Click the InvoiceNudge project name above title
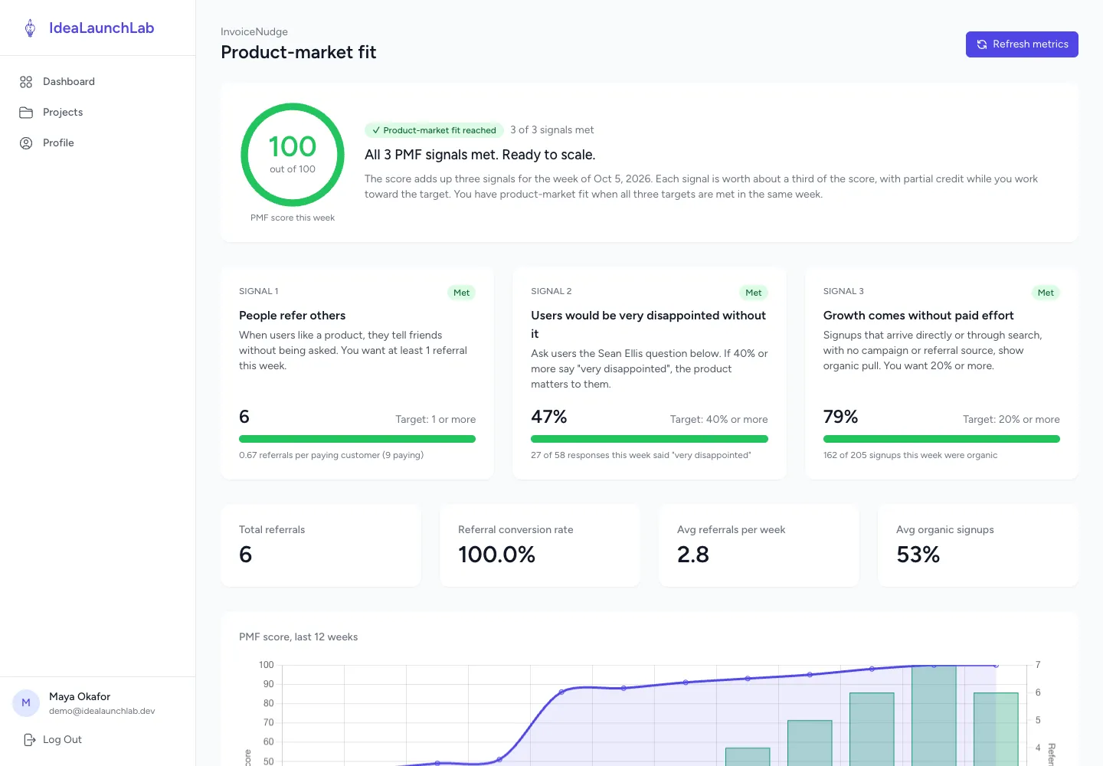Image resolution: width=1103 pixels, height=766 pixels. click(254, 32)
